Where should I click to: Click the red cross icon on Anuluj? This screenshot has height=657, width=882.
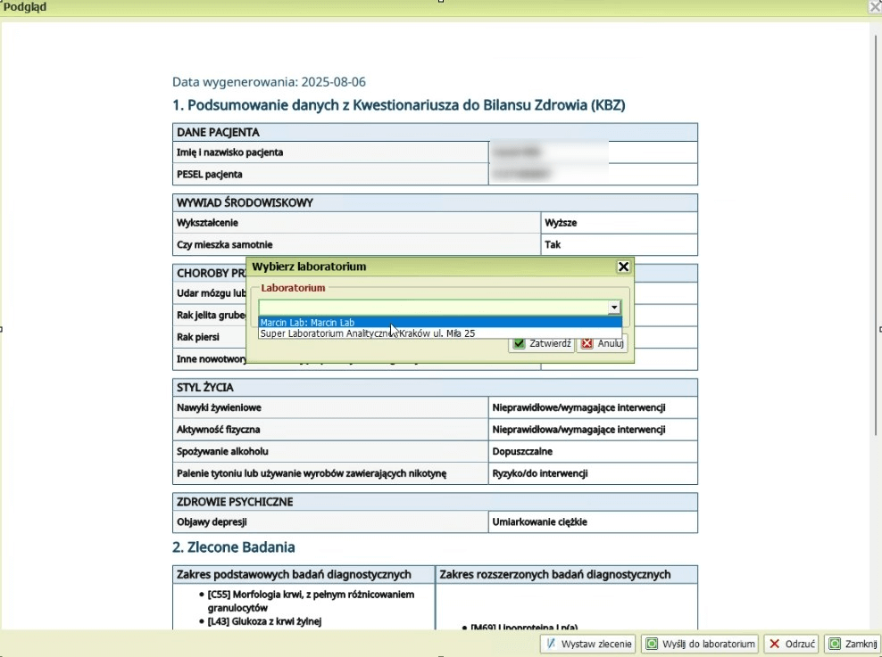(x=587, y=343)
